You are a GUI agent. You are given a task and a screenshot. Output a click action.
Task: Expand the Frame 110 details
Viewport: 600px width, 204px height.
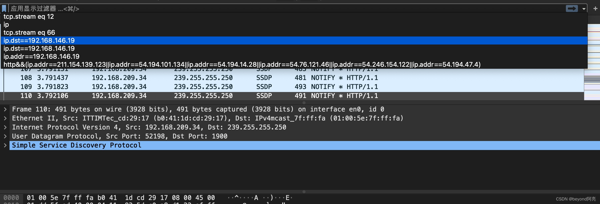[x=5, y=109]
